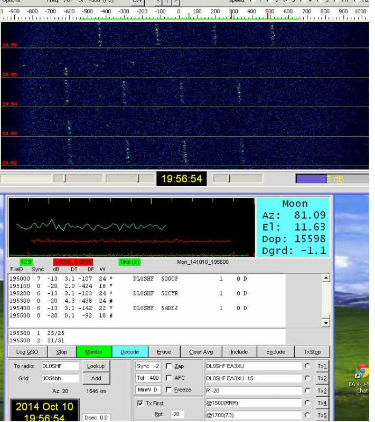
Task: Click the Moon azimuth/elevation info panel
Action: click(294, 227)
